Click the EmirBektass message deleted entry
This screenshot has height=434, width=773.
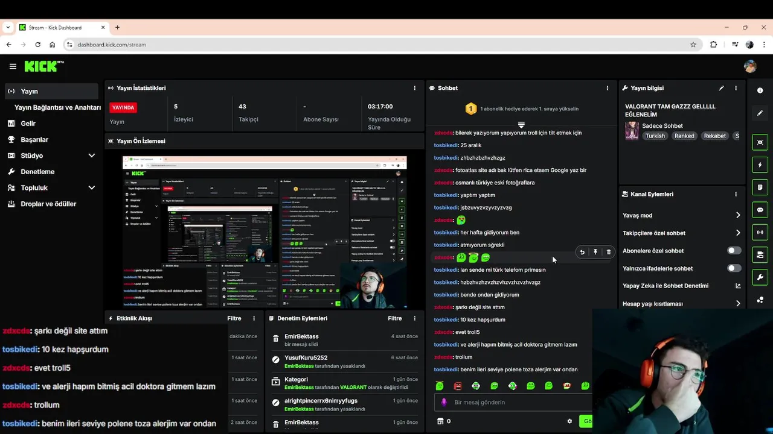coord(345,340)
